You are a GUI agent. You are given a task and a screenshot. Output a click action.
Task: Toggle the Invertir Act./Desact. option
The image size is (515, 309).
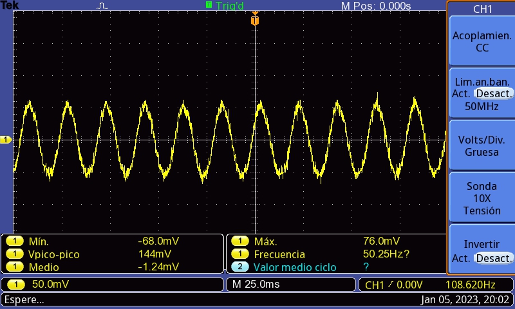click(482, 249)
